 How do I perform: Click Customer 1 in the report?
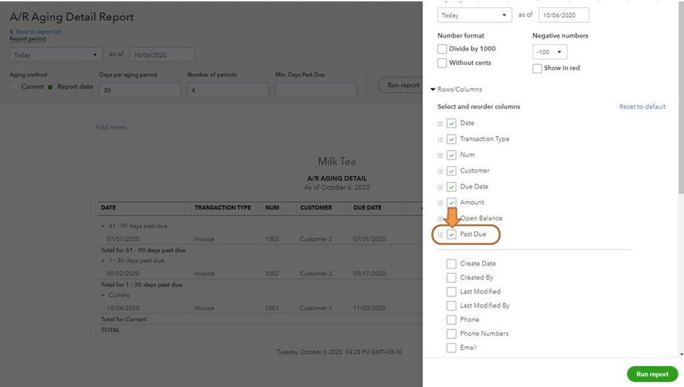click(x=316, y=308)
